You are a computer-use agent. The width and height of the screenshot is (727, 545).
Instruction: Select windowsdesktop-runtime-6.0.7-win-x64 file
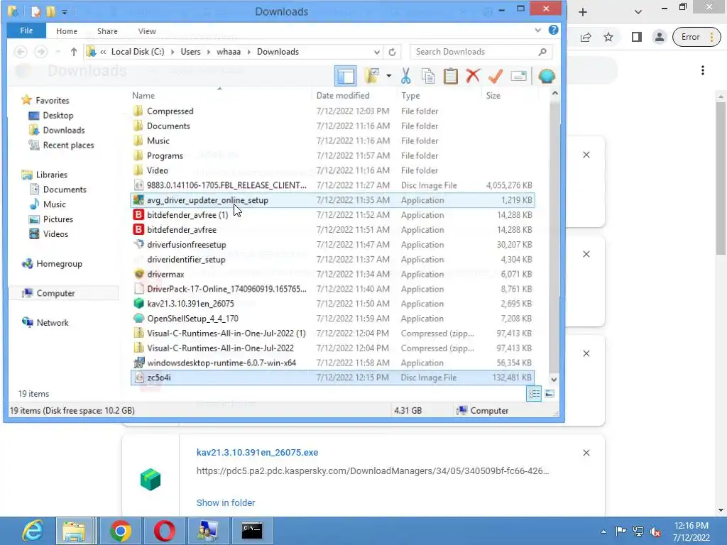click(222, 363)
